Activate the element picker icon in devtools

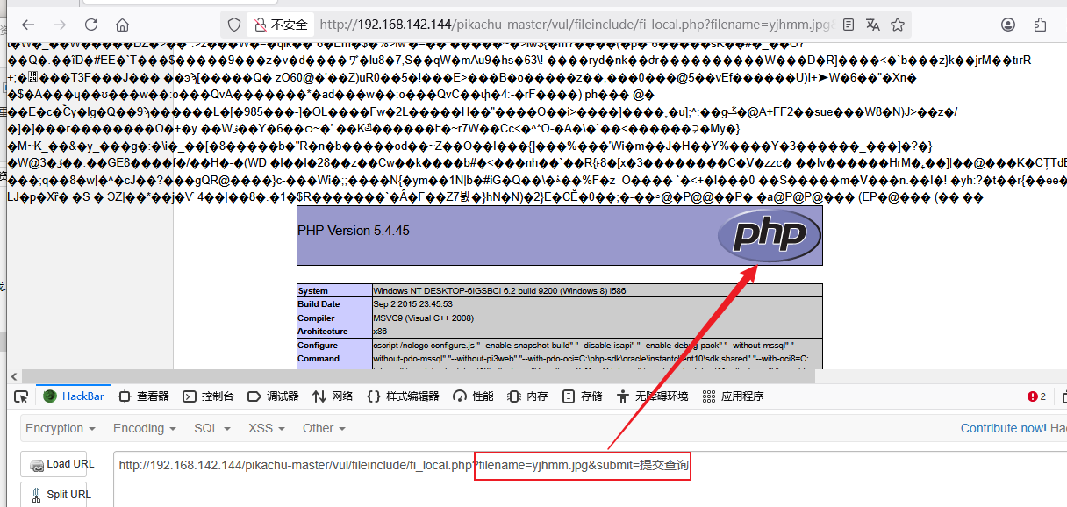point(20,396)
